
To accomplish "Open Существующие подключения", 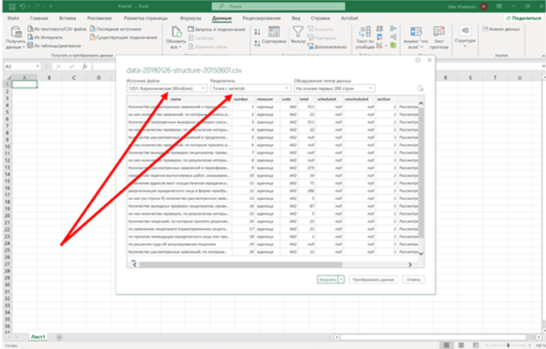I will [x=124, y=37].
